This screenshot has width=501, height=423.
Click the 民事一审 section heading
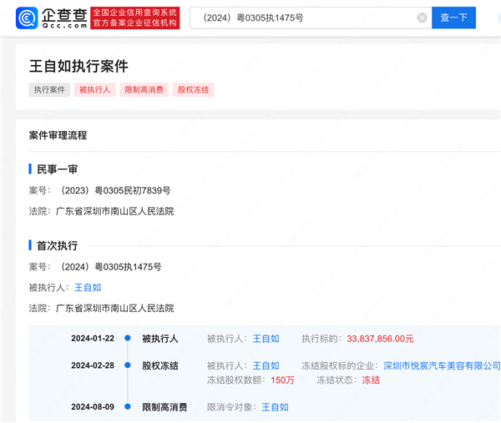[57, 169]
